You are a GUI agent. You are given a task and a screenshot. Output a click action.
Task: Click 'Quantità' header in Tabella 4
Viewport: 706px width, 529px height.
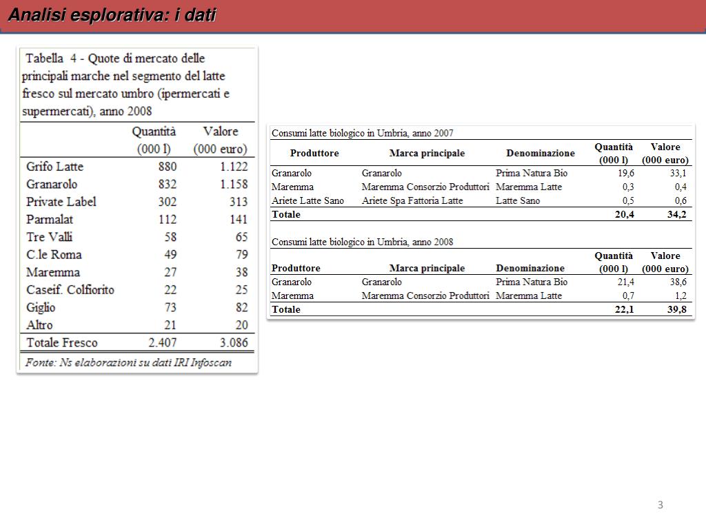[154, 132]
